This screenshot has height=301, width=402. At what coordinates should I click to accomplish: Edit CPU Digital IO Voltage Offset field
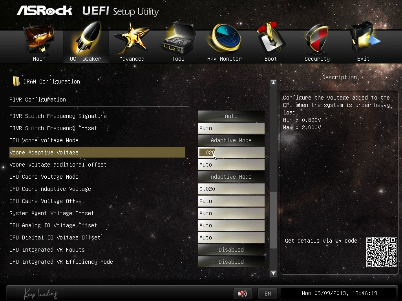231,238
